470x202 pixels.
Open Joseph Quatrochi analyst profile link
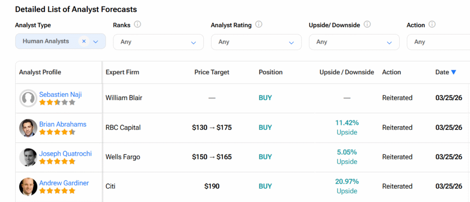[x=65, y=153]
